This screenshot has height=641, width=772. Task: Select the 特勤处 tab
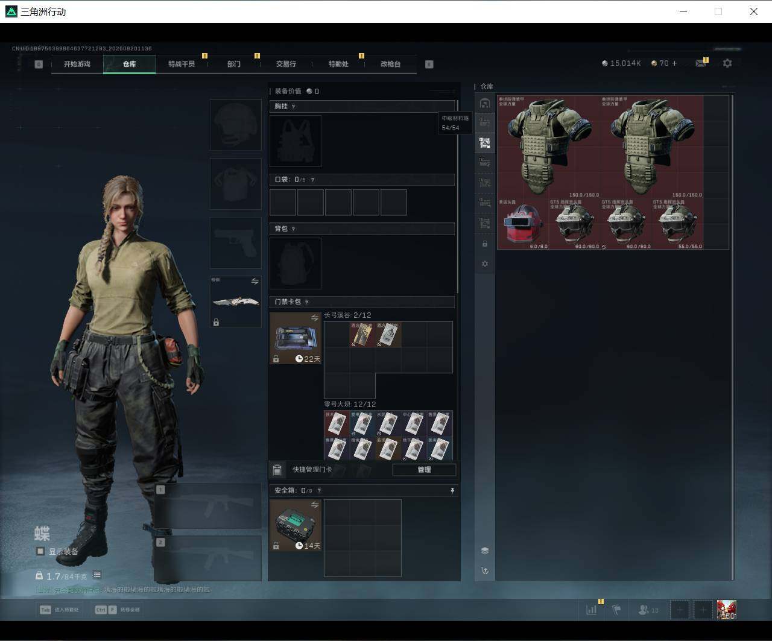[x=338, y=64]
